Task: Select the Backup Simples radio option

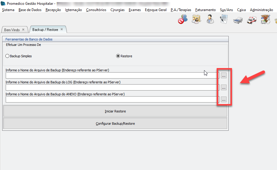Action: 8,56
